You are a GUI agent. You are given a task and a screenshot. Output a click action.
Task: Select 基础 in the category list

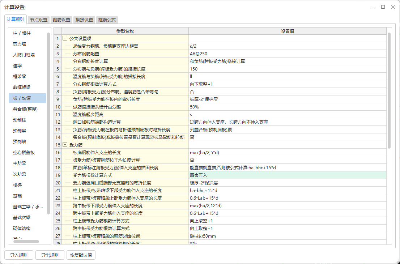click(27, 196)
